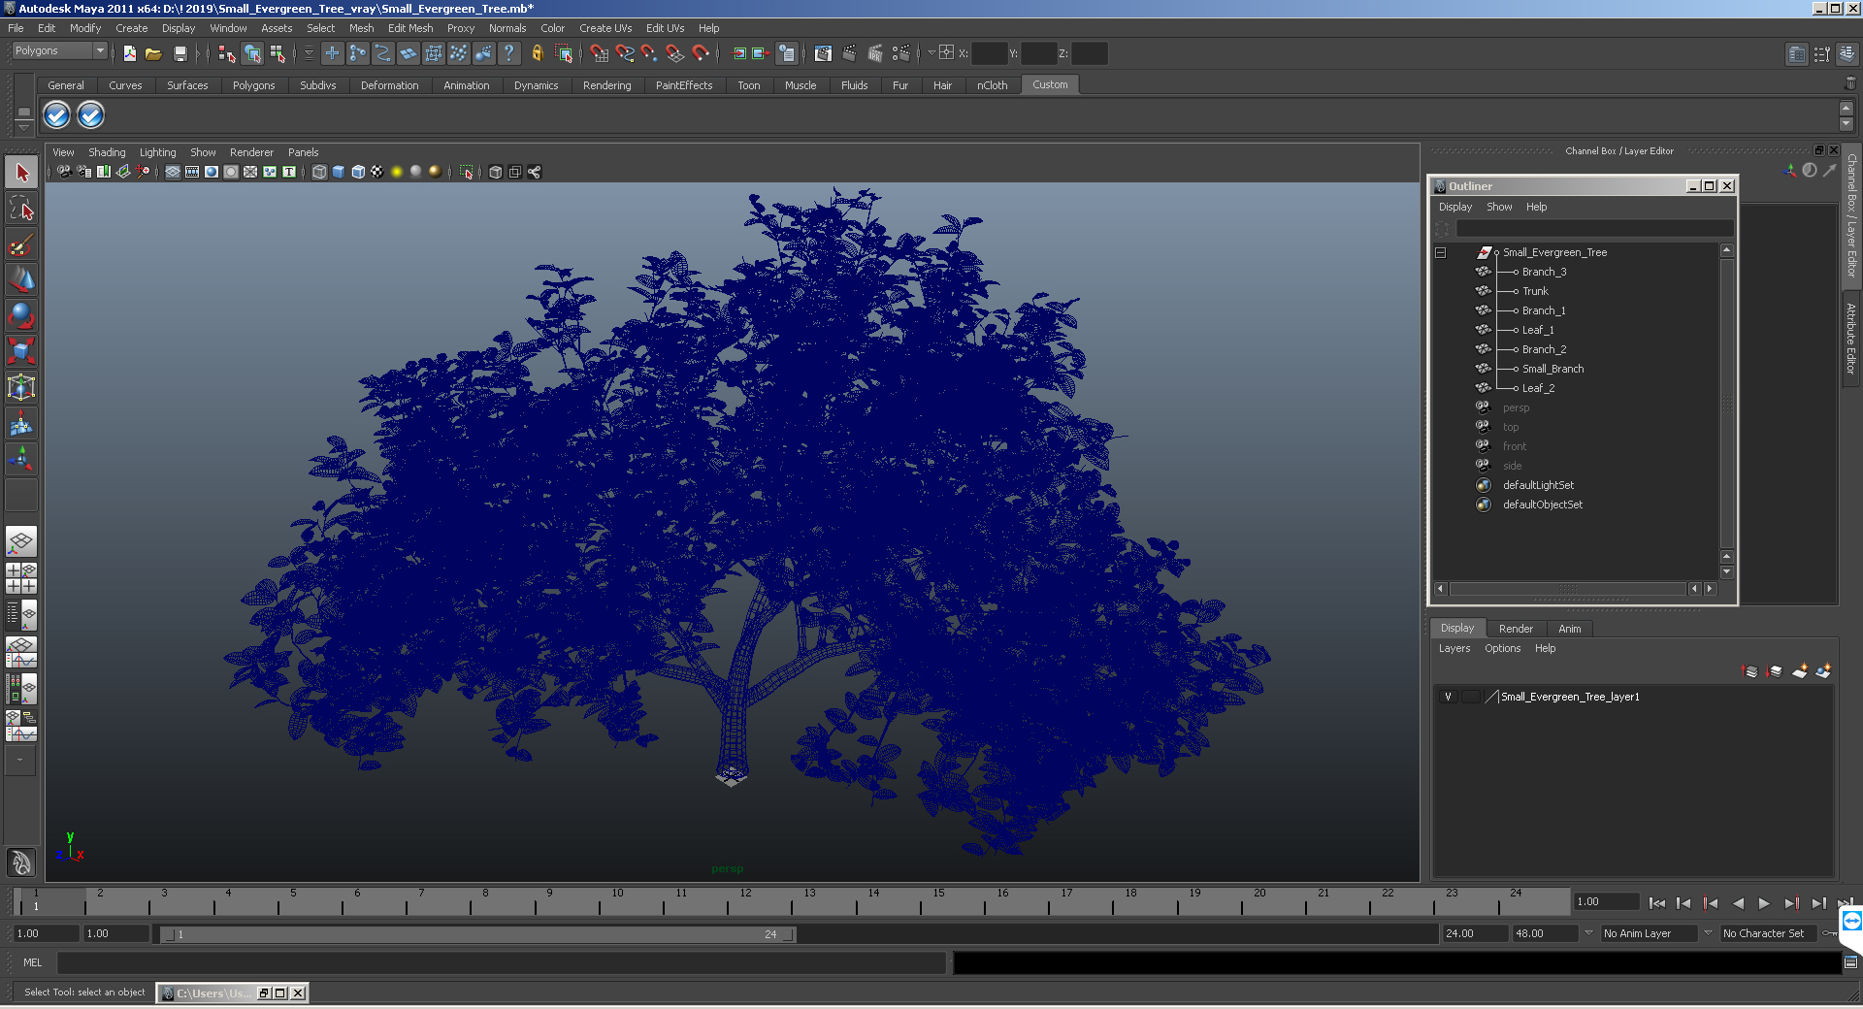Switch to single perspective view layout

tap(21, 541)
